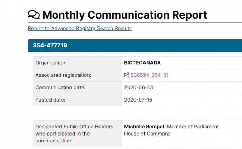Click the Member of Parliament title text
Image resolution: width=242 pixels, height=149 pixels.
coord(193,127)
